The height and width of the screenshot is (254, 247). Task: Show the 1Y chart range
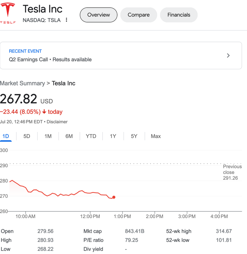click(113, 136)
